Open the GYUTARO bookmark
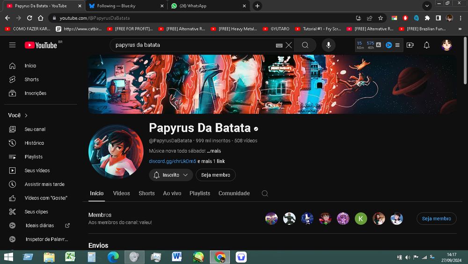 [276, 29]
